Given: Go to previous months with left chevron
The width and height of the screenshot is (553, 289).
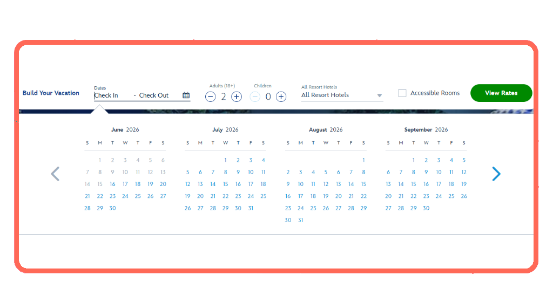Looking at the screenshot, I should 55,174.
